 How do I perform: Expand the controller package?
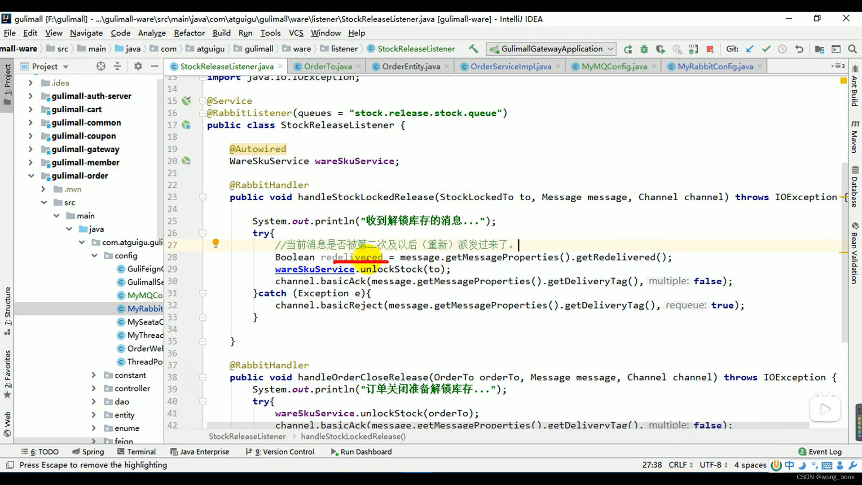point(93,388)
